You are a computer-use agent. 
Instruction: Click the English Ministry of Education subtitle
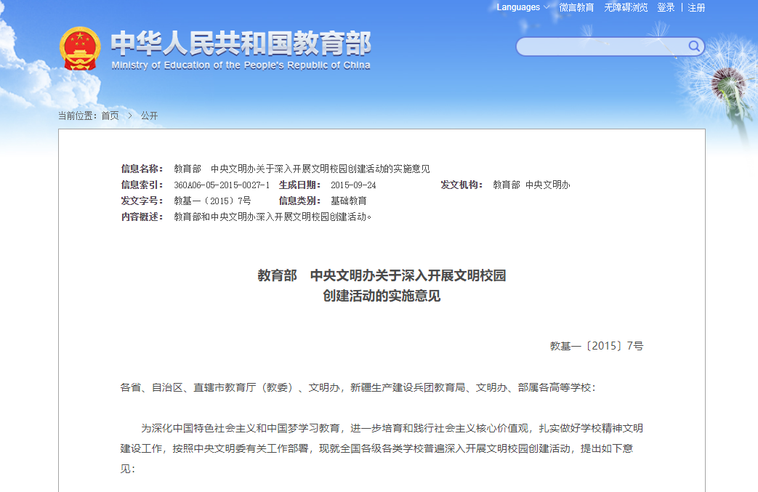(241, 65)
